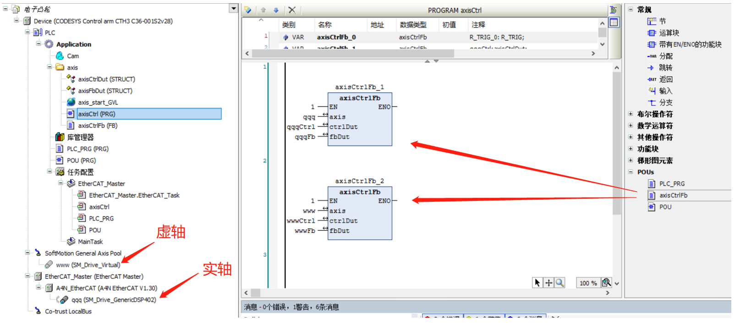
Task: Click the move up arrow in declaration toolbar
Action: [263, 10]
